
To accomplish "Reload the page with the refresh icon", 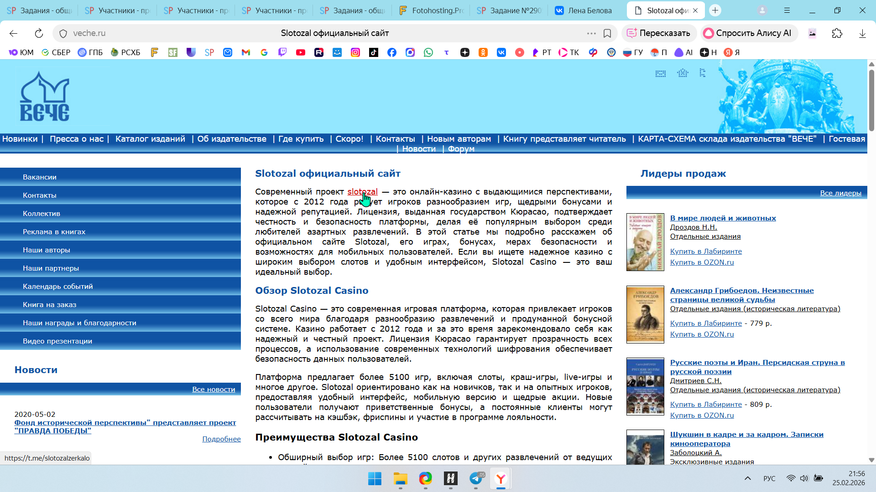I will click(x=39, y=33).
